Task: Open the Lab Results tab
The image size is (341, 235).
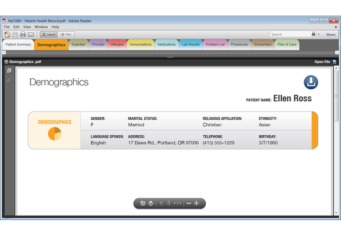Action: (191, 44)
